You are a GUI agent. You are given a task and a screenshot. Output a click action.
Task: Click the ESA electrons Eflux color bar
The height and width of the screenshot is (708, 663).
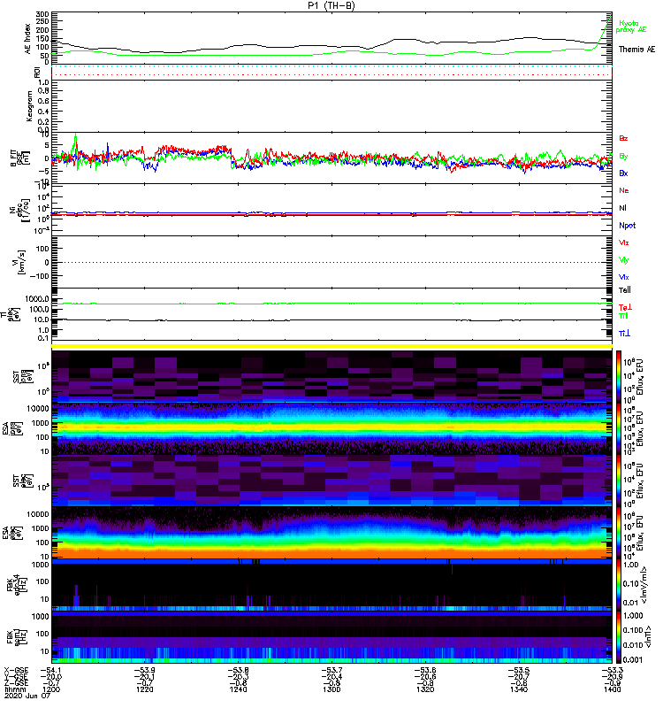(619, 533)
